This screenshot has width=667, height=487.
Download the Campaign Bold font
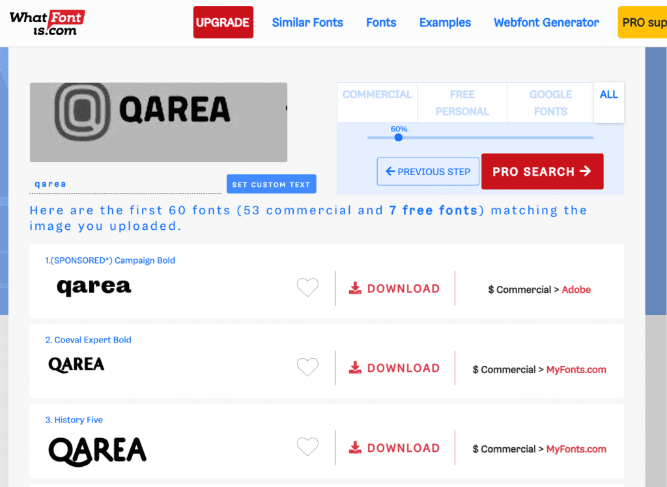(x=394, y=288)
